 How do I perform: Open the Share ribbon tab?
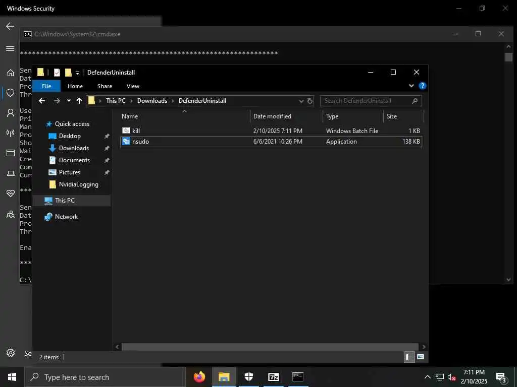pos(105,86)
